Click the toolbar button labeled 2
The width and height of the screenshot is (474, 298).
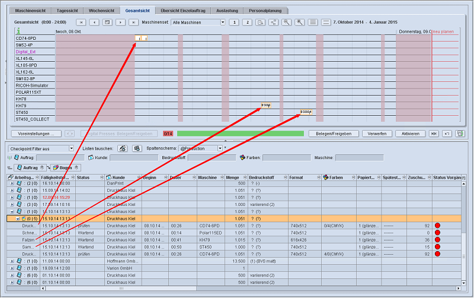click(247, 22)
